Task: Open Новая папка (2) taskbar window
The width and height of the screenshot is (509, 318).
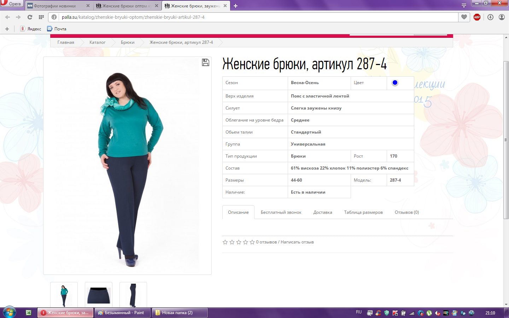Action: [x=180, y=313]
